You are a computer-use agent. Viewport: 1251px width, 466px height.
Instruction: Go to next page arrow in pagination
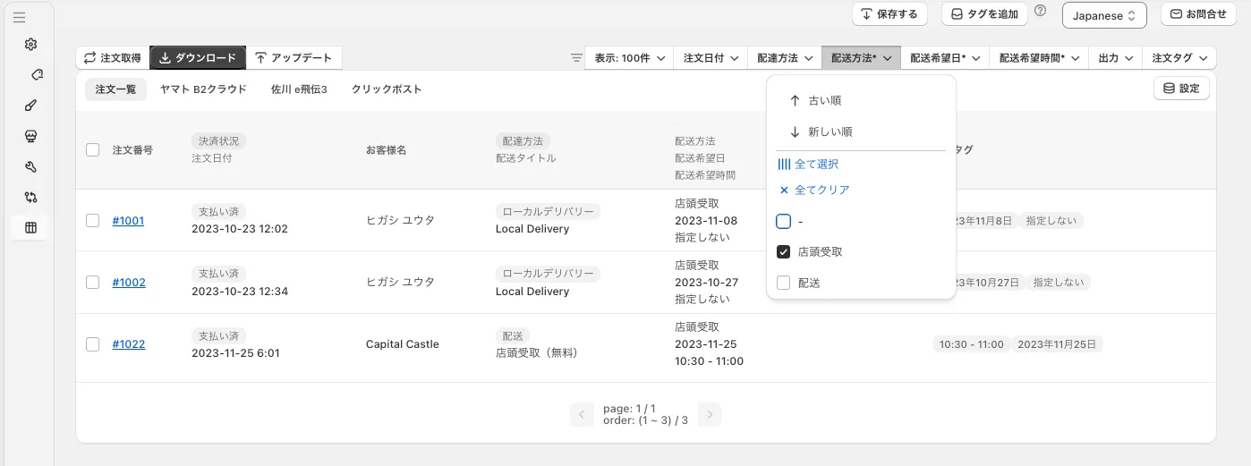click(x=709, y=415)
